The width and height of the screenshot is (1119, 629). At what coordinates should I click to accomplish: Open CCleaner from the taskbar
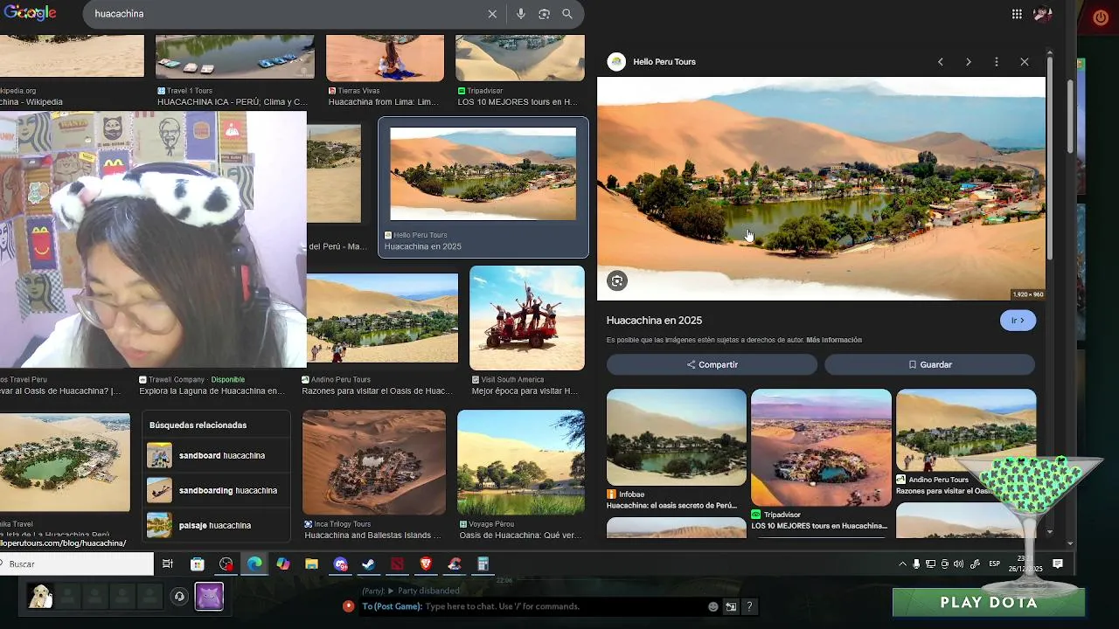tap(454, 564)
